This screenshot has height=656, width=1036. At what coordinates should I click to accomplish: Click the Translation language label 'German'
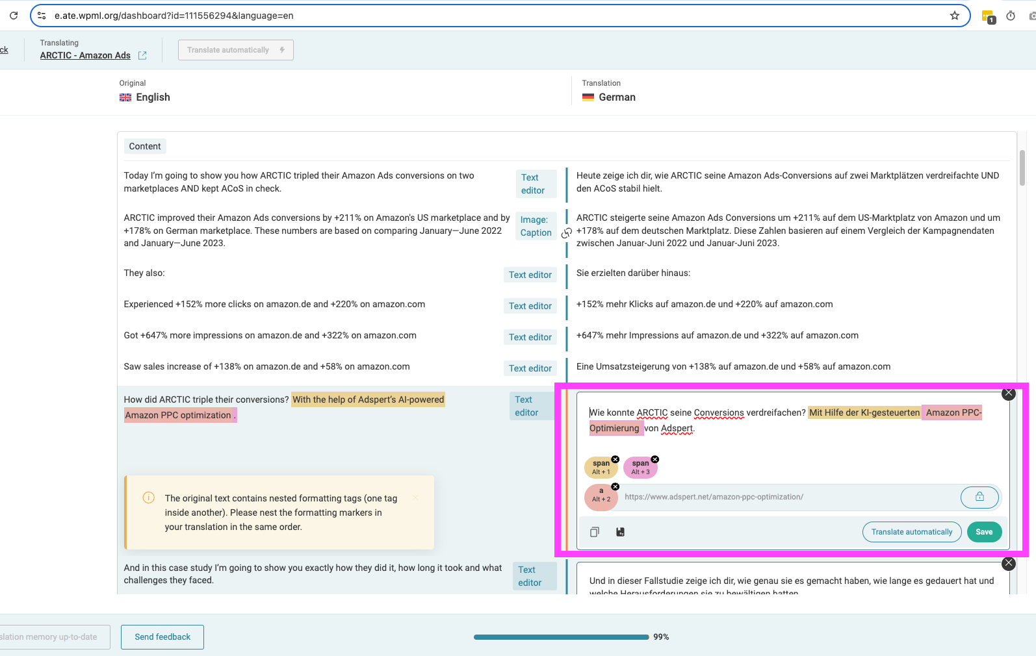point(617,97)
